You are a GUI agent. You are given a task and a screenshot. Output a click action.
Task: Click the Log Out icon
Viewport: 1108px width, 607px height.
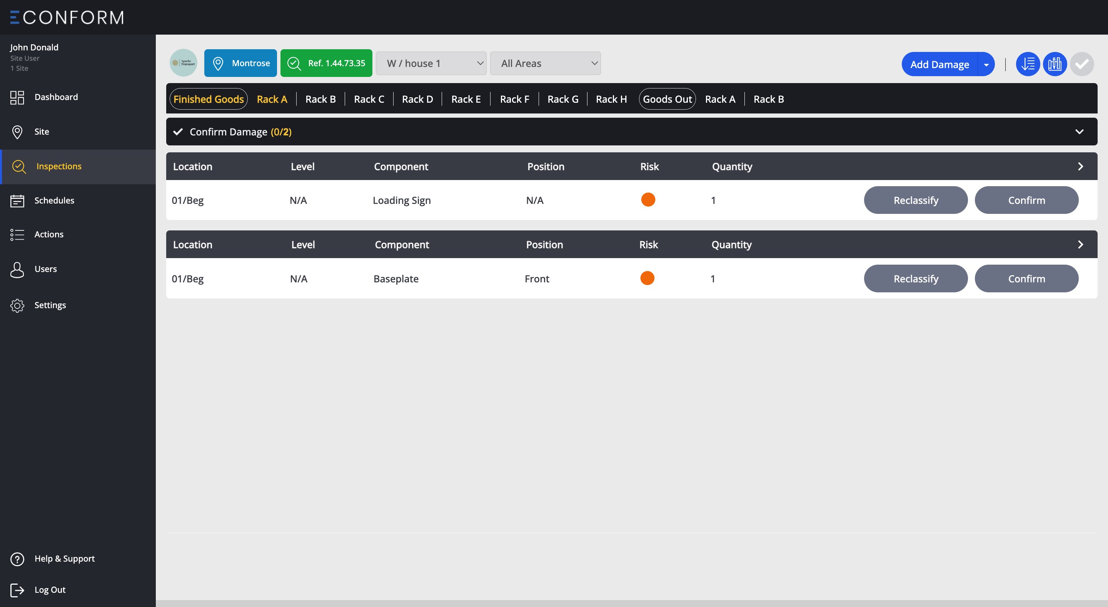[x=17, y=590]
